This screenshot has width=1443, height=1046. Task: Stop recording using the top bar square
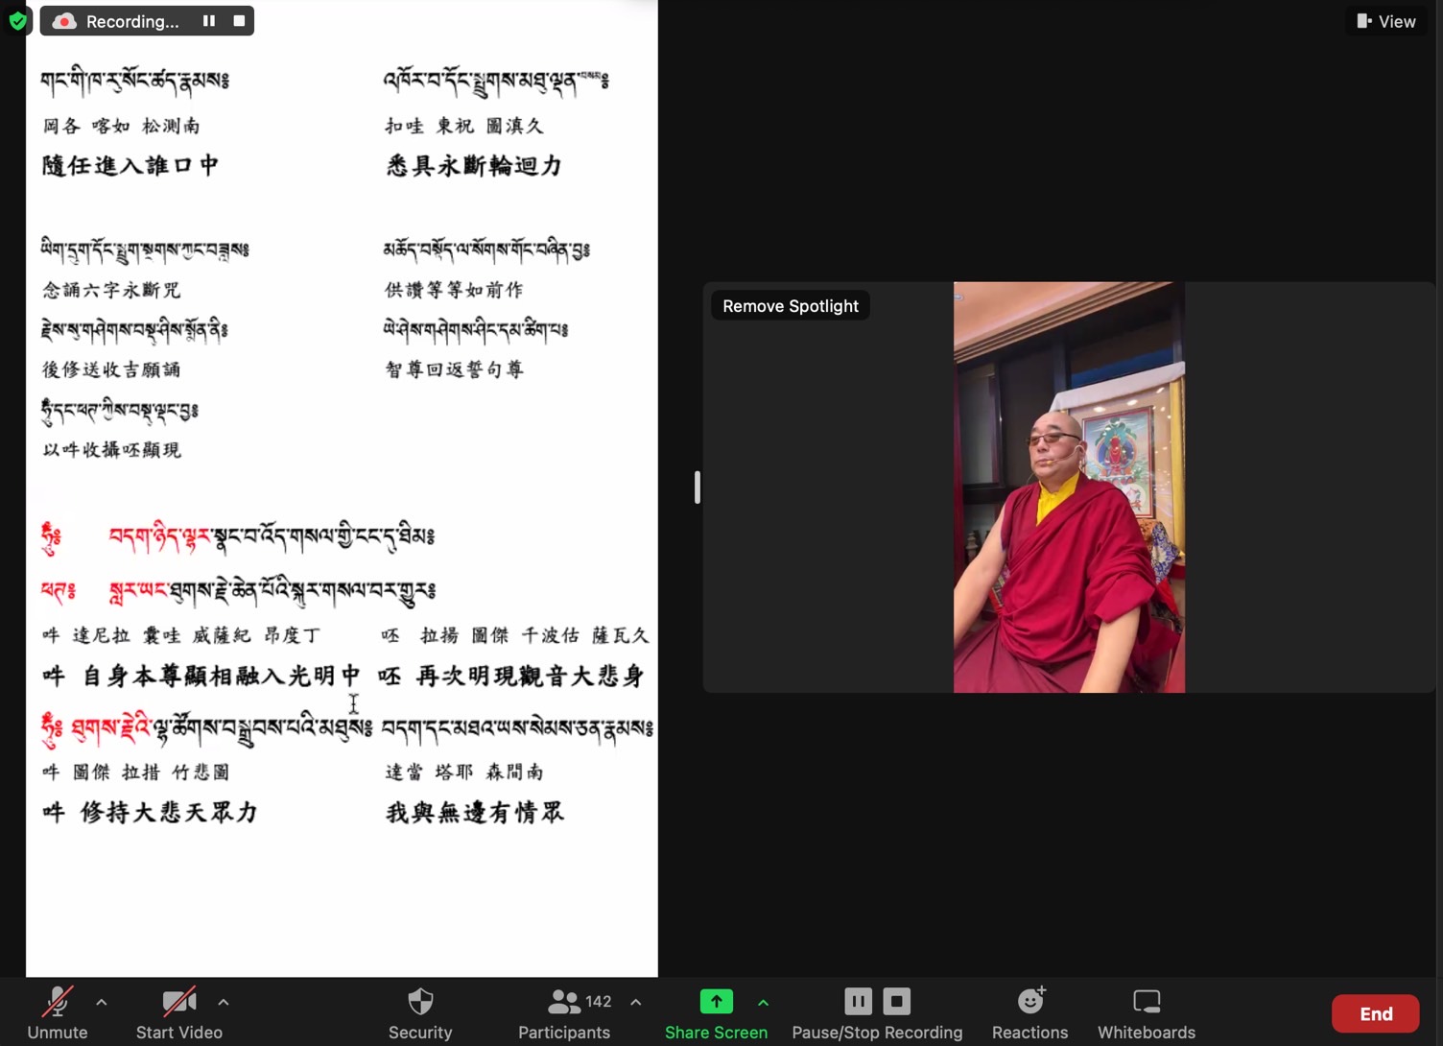[239, 20]
